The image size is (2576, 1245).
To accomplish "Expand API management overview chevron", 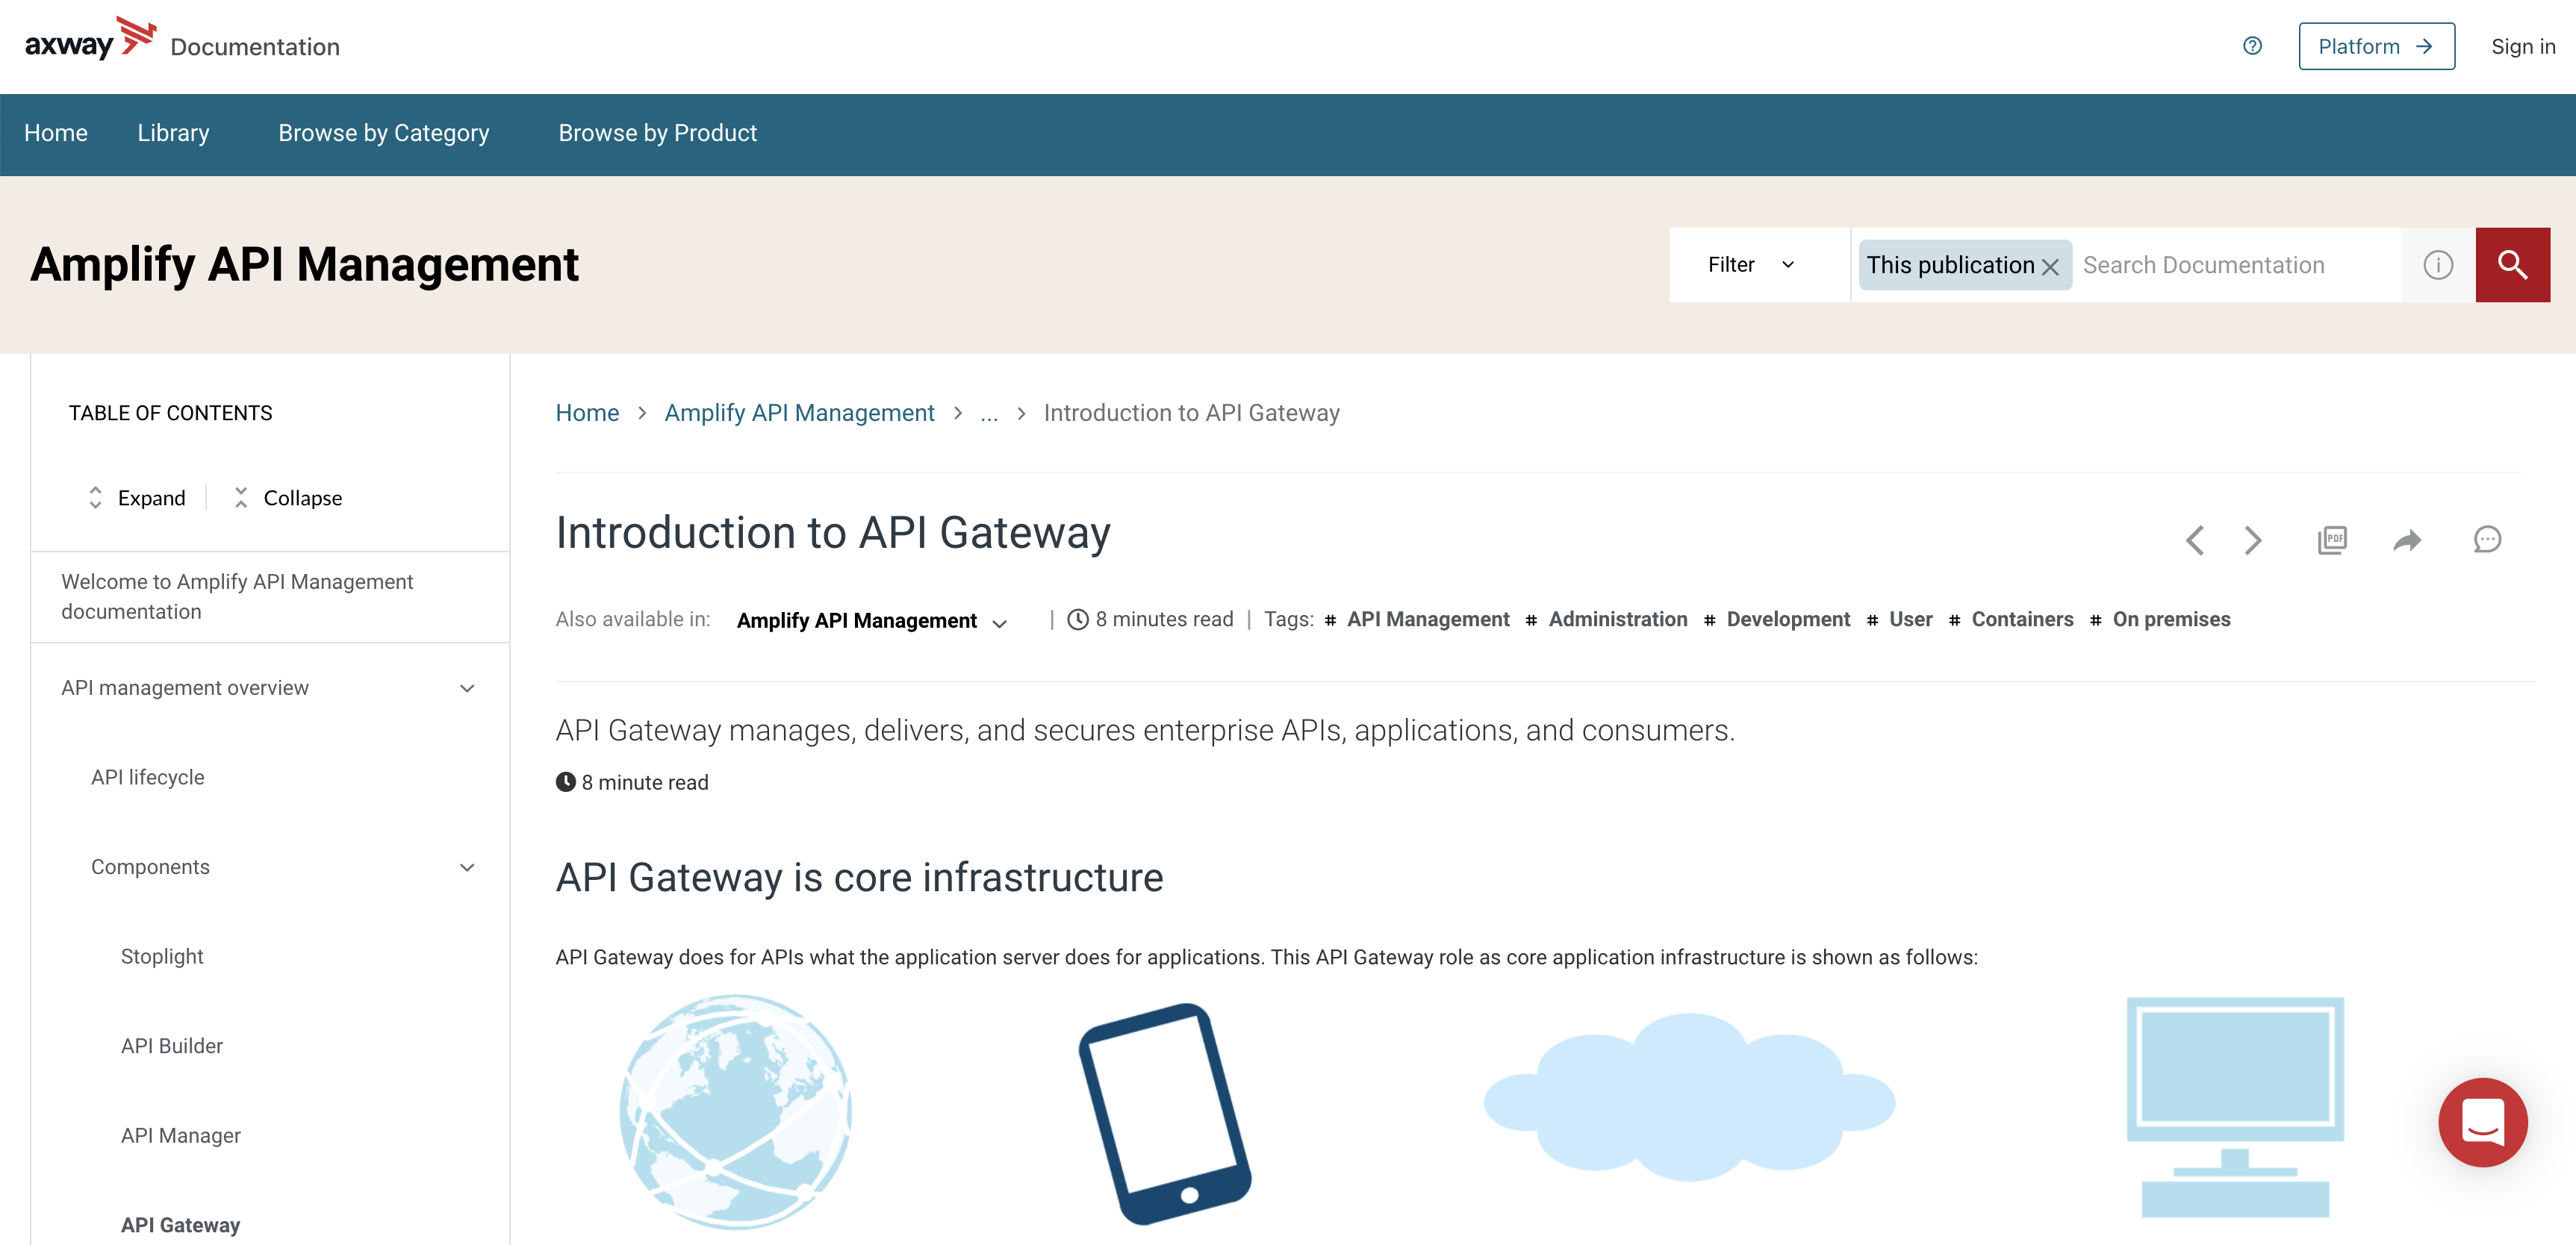I will [467, 688].
